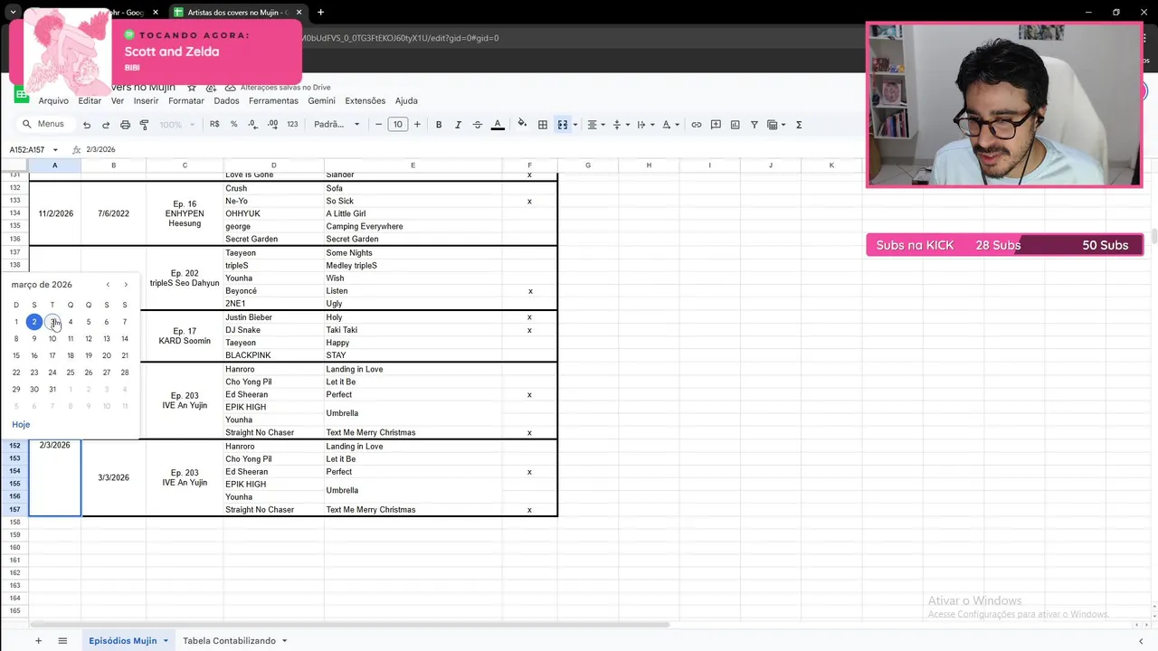Expand the merge cells options arrow
The width and height of the screenshot is (1158, 651).
575,125
